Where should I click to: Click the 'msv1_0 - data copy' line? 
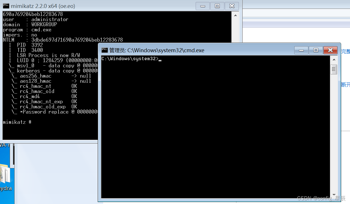coord(53,66)
